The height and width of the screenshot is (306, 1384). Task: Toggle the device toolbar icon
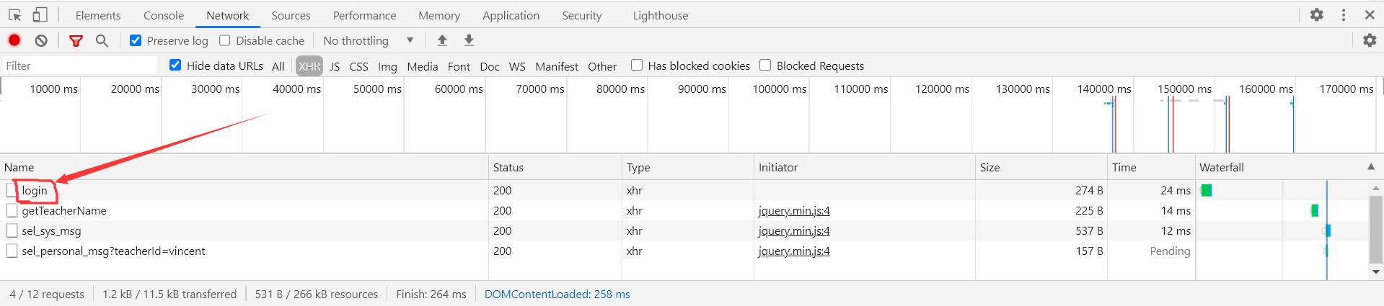point(40,15)
